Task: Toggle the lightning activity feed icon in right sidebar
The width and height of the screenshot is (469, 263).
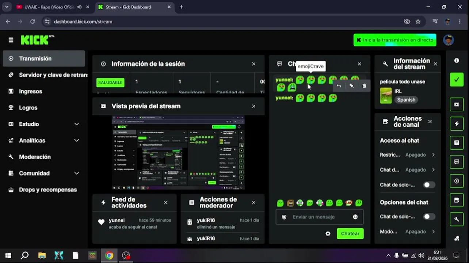Action: 457,124
